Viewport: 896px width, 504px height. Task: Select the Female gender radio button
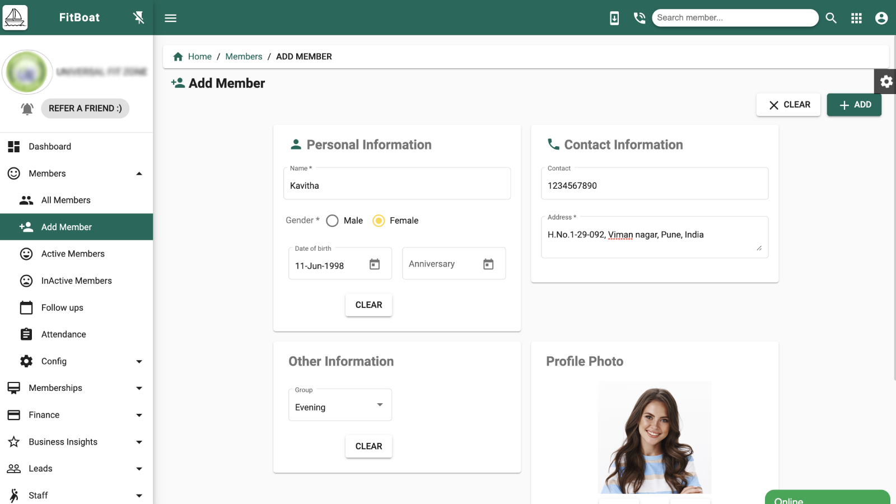pos(379,221)
